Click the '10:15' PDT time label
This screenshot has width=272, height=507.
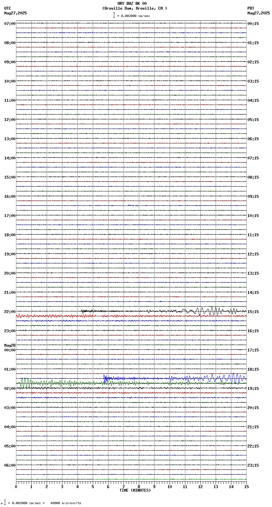pyautogui.click(x=253, y=216)
